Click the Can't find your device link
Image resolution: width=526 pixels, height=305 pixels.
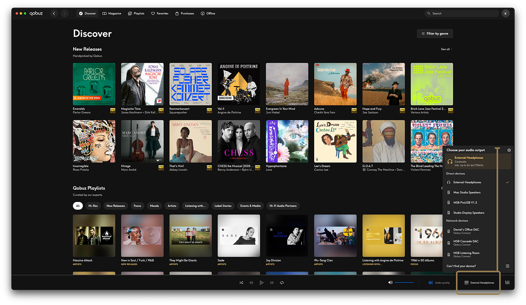tap(461, 266)
